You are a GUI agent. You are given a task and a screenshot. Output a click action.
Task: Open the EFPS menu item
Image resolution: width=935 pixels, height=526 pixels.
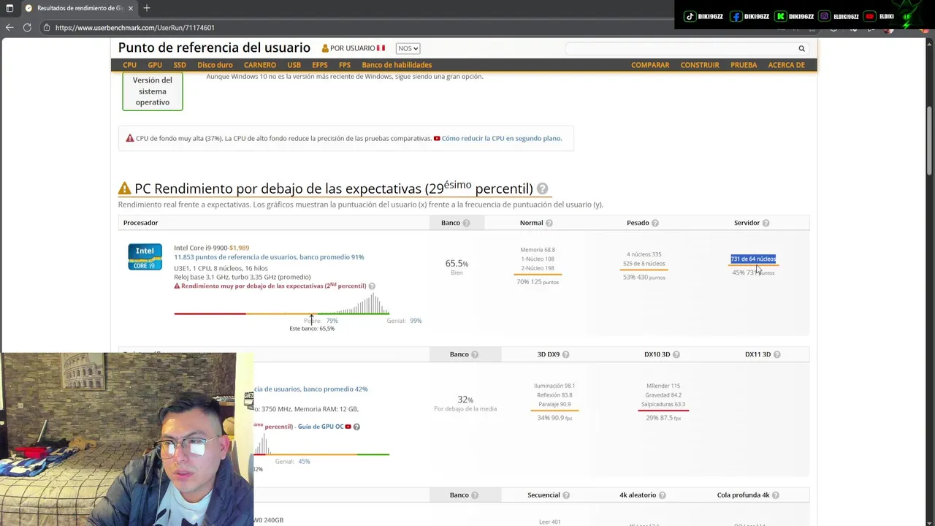tap(320, 65)
